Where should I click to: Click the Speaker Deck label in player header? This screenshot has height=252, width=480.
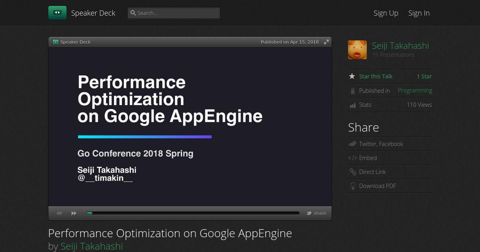(x=75, y=42)
